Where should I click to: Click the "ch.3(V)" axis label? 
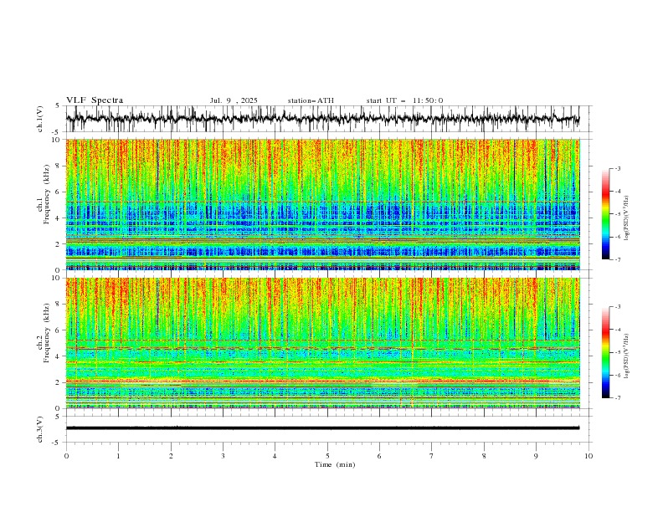[40, 429]
